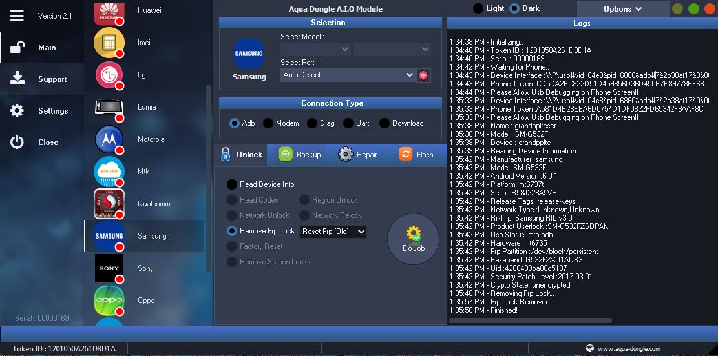
Task: Click the red port refresh icon
Action: click(x=423, y=75)
